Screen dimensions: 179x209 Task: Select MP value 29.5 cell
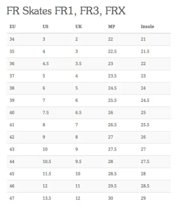113,186
